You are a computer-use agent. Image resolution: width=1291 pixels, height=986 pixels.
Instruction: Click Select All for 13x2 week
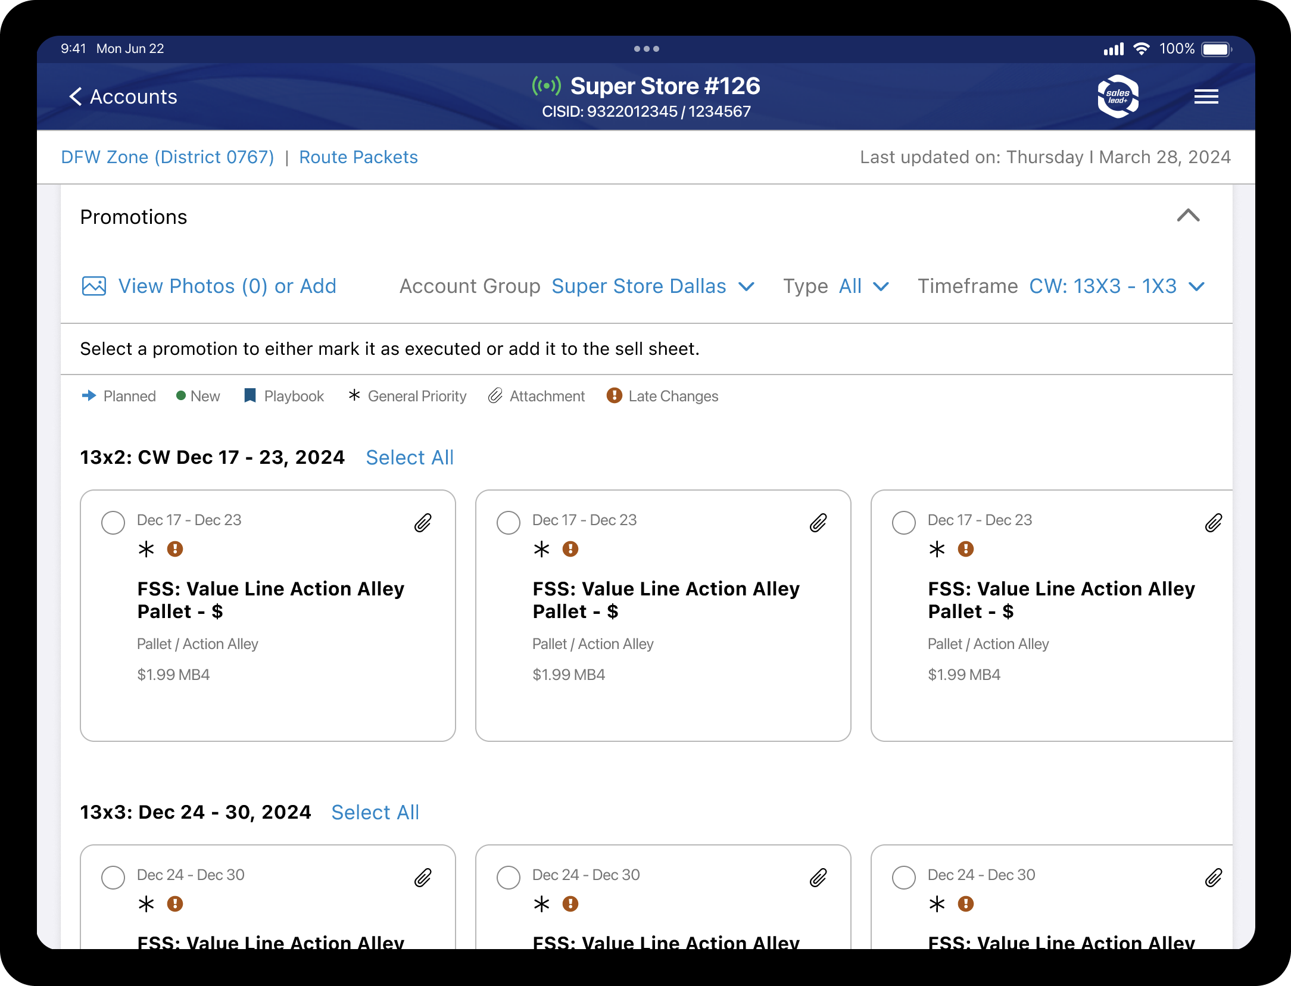click(x=410, y=457)
